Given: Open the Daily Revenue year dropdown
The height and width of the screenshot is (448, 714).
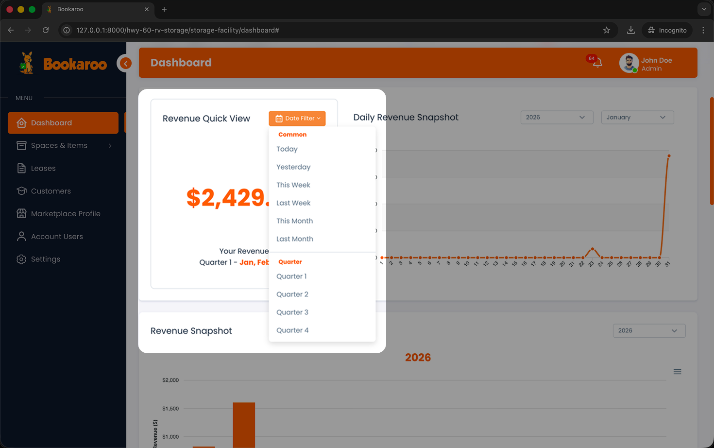Looking at the screenshot, I should [557, 117].
